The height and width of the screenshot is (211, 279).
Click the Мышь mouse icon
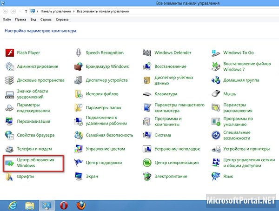(216, 93)
